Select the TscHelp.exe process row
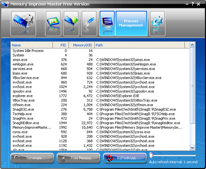The height and width of the screenshot is (169, 206). pos(100,114)
